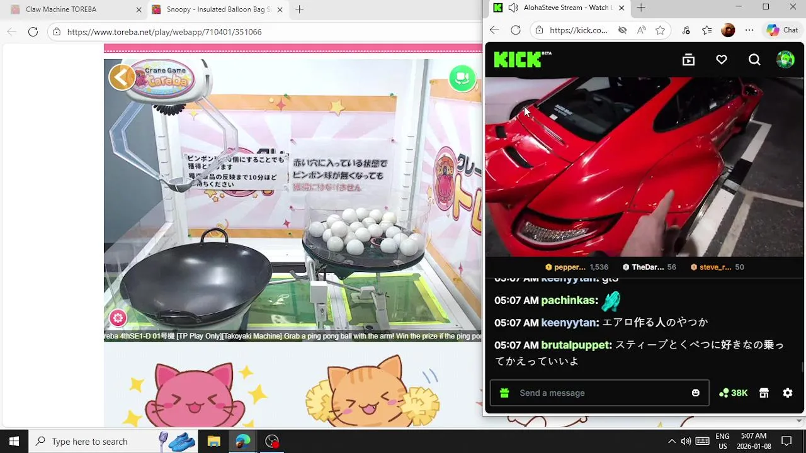Image resolution: width=806 pixels, height=453 pixels.
Task: Open pepper top gifter entry
Action: (576, 267)
